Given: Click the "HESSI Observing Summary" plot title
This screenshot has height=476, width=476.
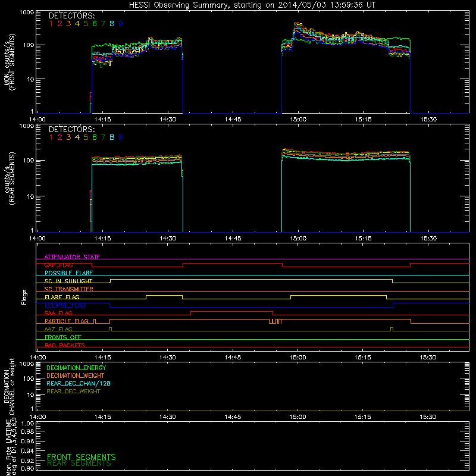Looking at the screenshot, I should pos(252,5).
